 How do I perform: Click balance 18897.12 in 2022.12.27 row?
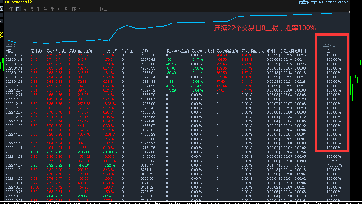coord(148,90)
